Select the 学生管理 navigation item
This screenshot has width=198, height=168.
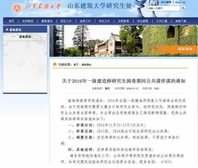143,21
